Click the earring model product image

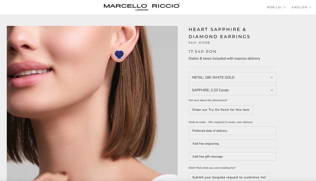(x=92, y=103)
